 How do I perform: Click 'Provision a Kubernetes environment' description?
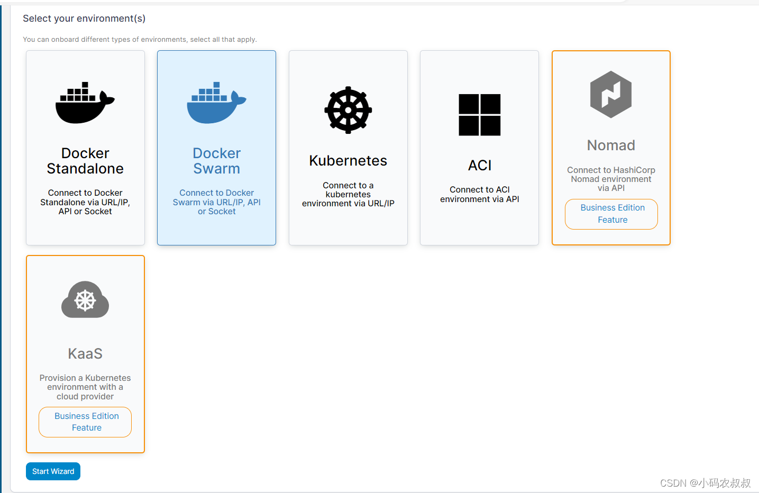85,387
